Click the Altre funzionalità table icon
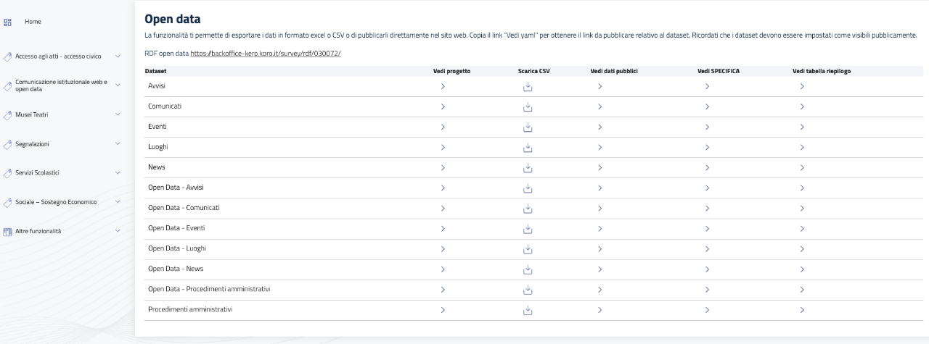This screenshot has width=929, height=344. (x=8, y=231)
